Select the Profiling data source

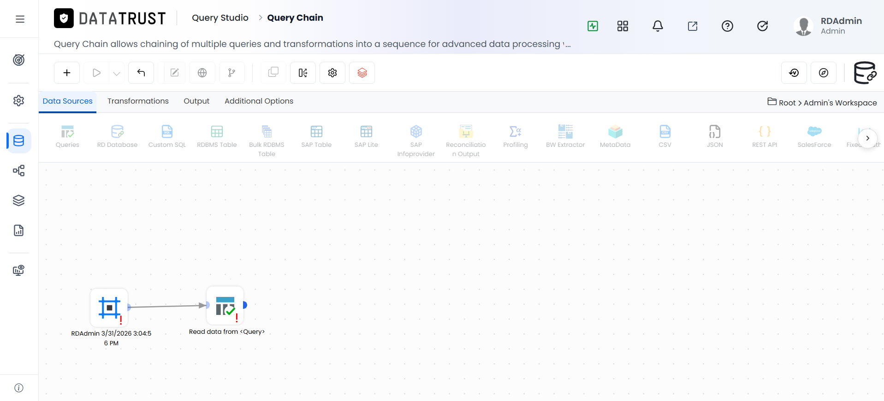coord(516,137)
